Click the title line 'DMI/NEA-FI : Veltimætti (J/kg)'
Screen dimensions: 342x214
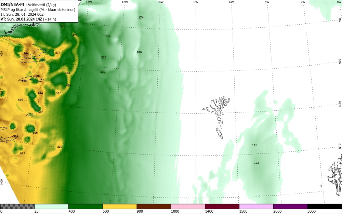tap(28, 5)
